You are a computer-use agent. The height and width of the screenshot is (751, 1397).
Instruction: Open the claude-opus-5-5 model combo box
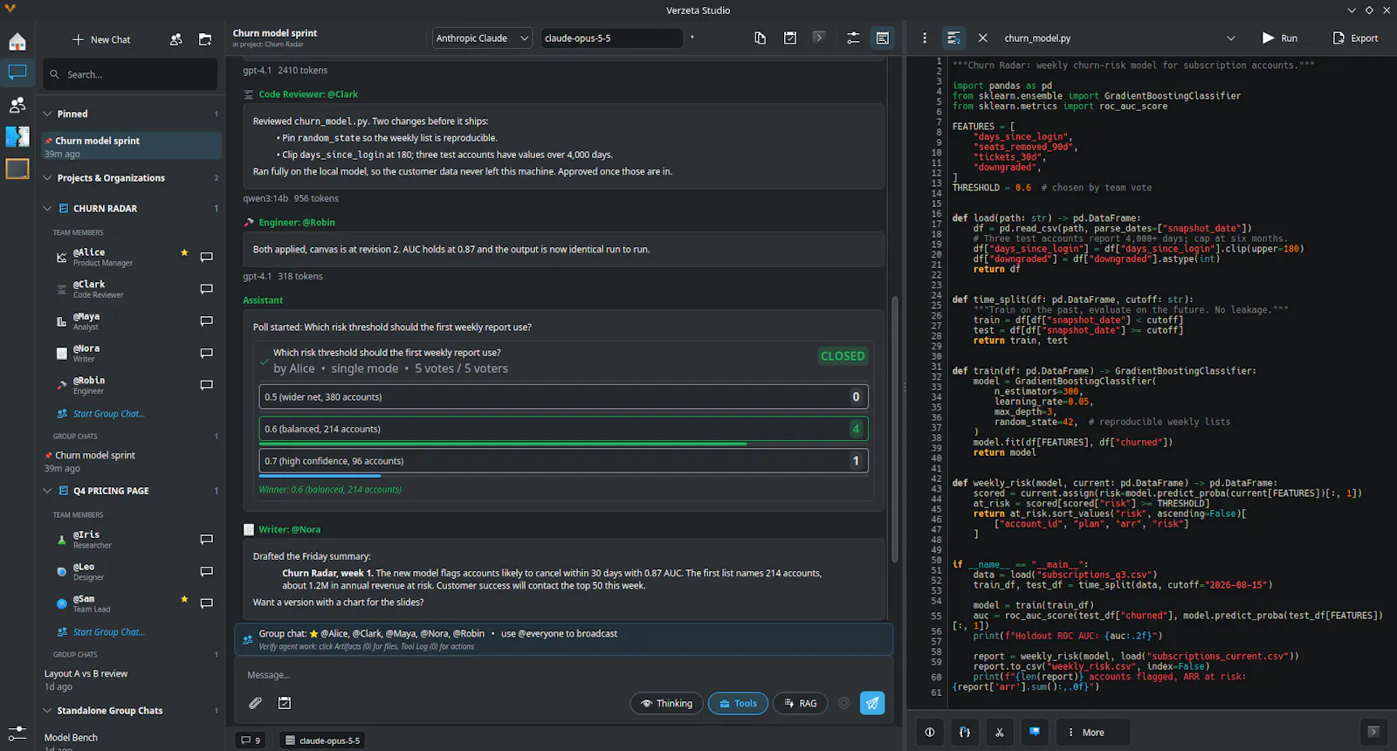(x=611, y=38)
